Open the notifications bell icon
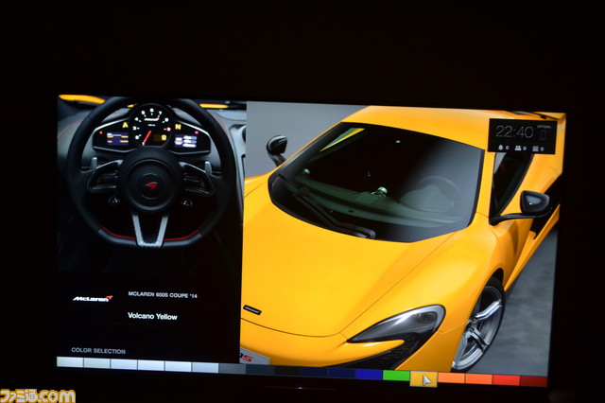The image size is (605, 403). coord(500,148)
